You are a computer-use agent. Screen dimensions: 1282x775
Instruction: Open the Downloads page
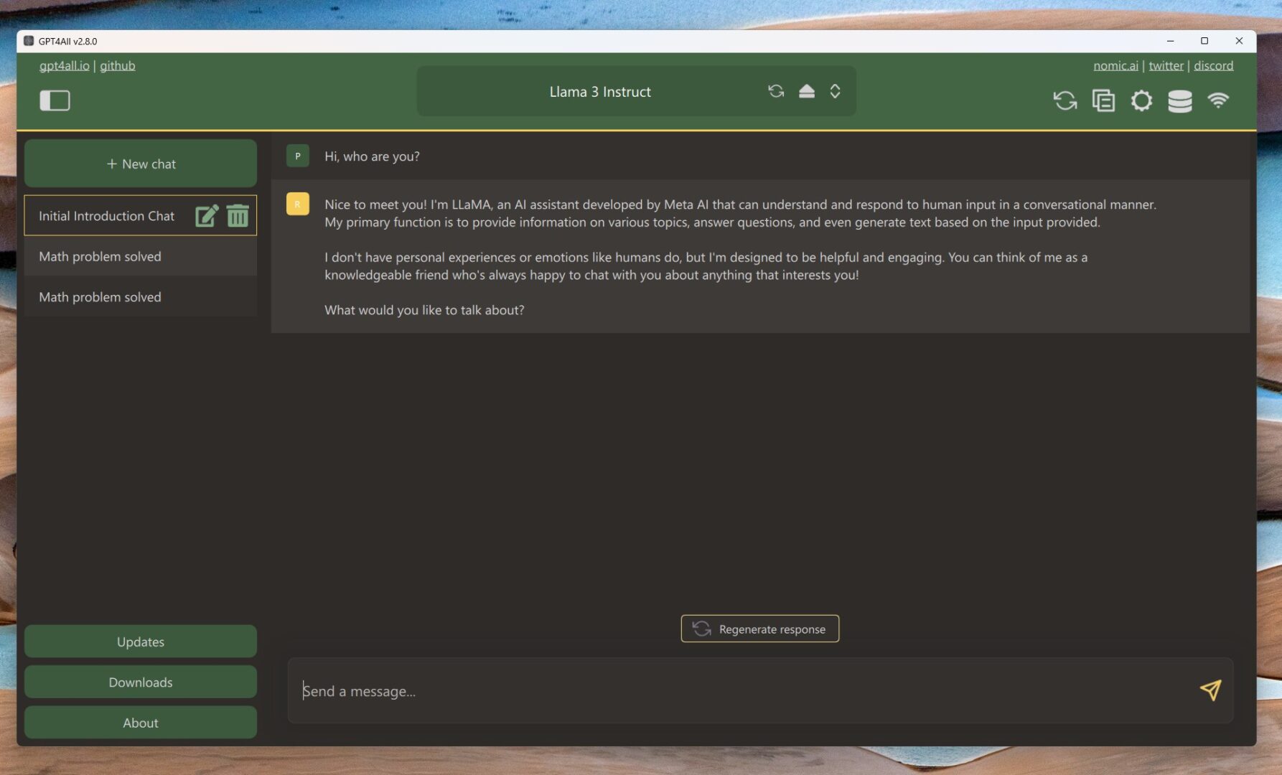(x=140, y=682)
